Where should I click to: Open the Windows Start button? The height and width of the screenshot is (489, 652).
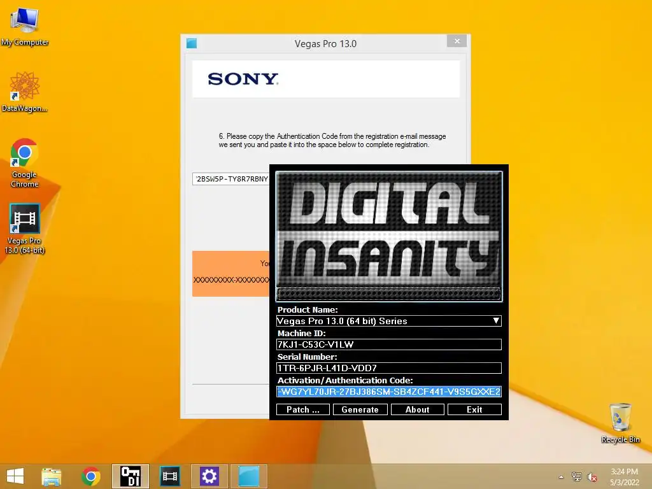15,476
